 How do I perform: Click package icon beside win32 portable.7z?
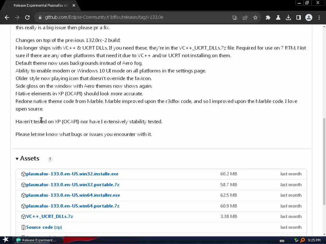(24, 185)
